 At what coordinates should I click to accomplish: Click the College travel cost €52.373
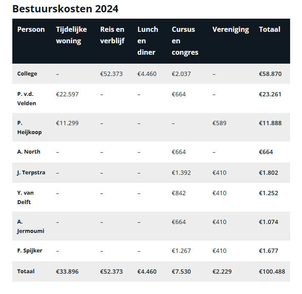click(x=111, y=74)
